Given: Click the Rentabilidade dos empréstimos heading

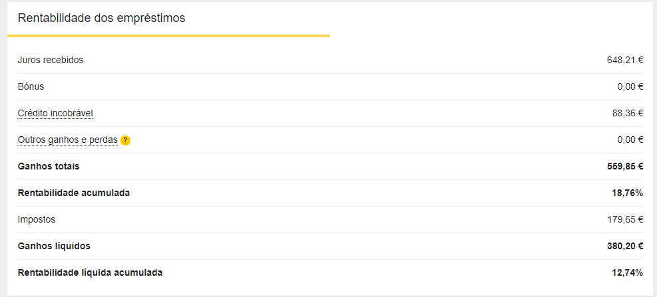Looking at the screenshot, I should coord(101,18).
